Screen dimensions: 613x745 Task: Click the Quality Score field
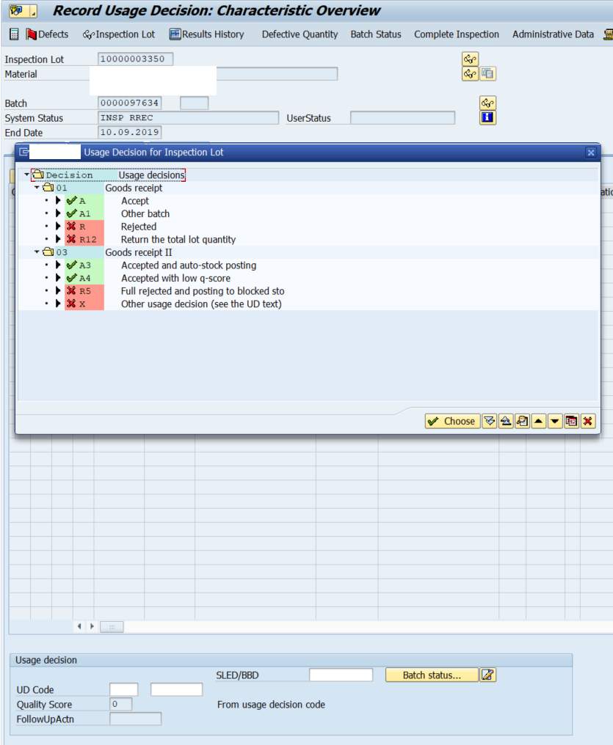pyautogui.click(x=121, y=704)
